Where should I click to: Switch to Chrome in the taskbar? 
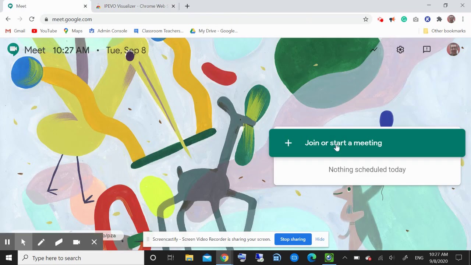(224, 258)
